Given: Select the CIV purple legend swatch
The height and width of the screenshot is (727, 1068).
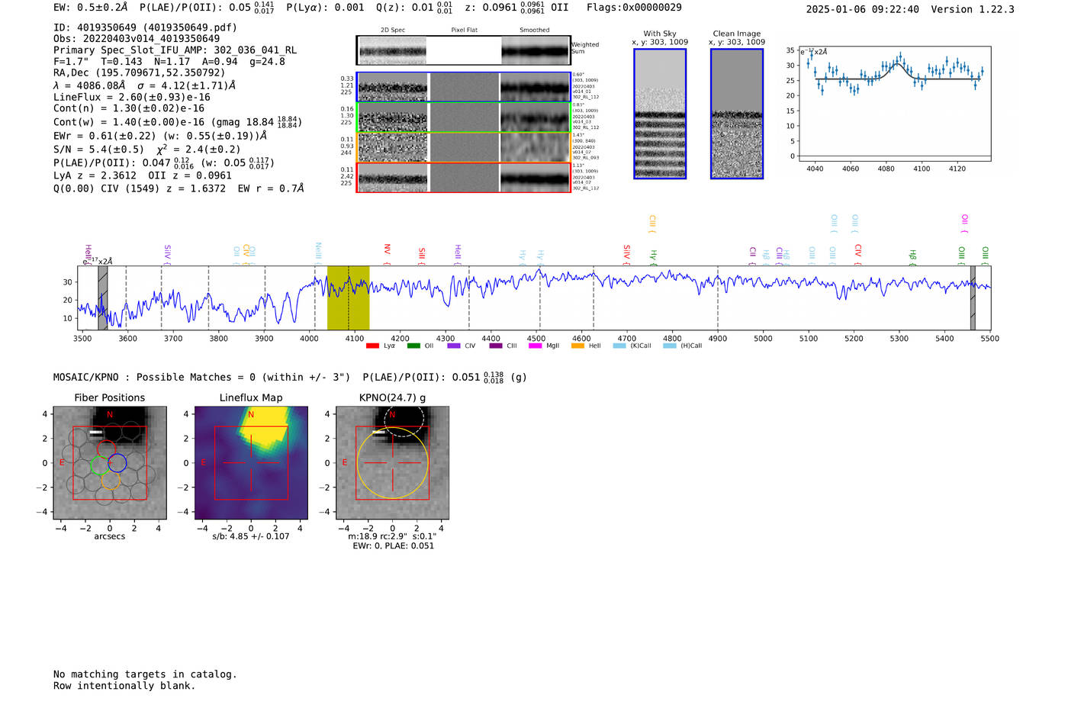Looking at the screenshot, I should point(454,346).
